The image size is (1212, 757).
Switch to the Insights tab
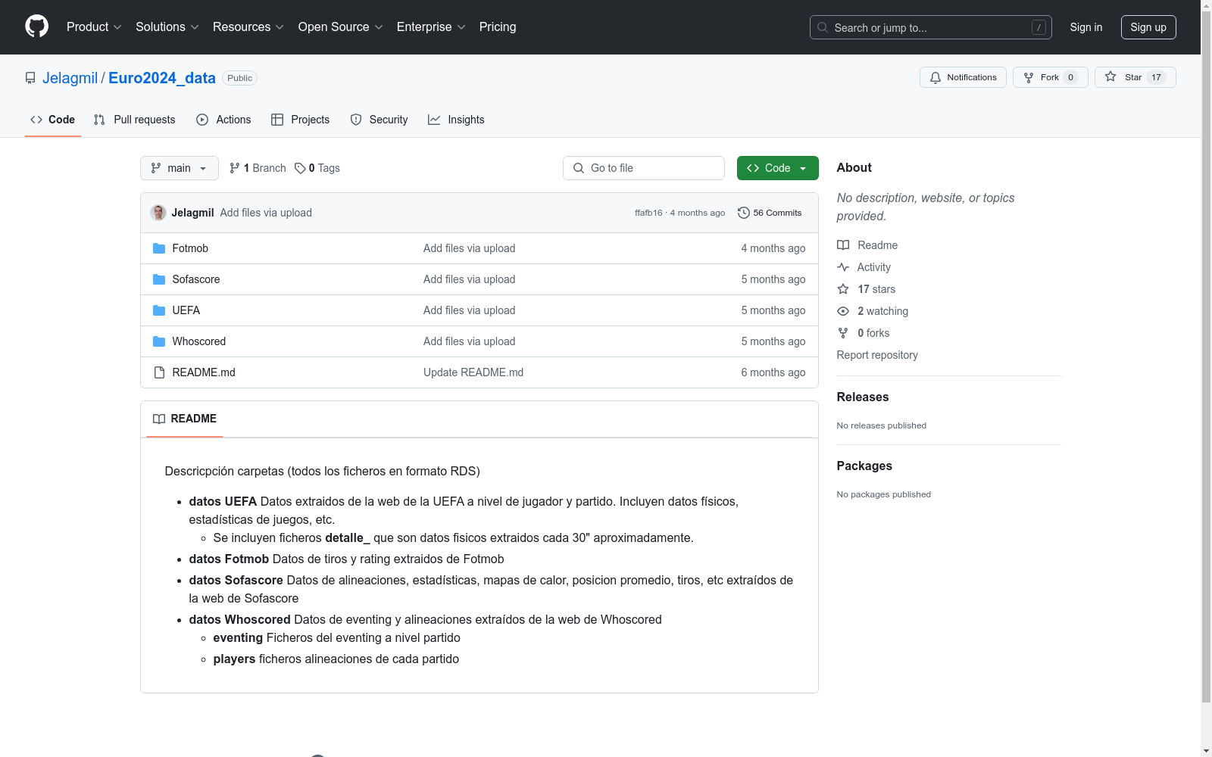(x=456, y=120)
